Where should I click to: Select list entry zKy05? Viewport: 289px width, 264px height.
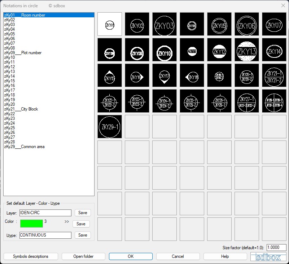49,34
